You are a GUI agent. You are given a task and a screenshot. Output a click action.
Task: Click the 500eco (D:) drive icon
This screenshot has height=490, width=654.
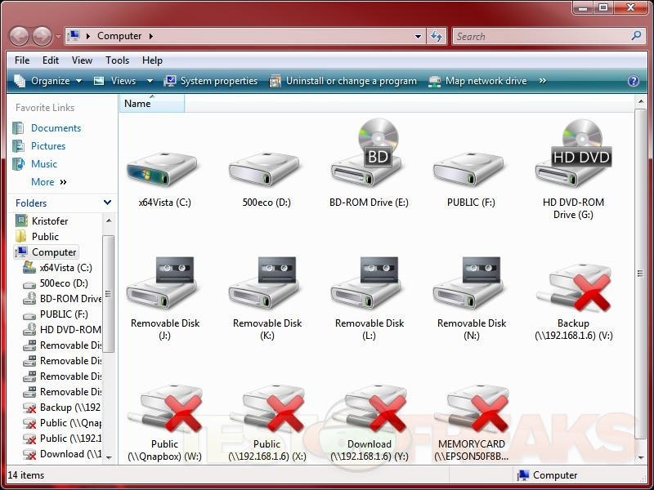267,167
